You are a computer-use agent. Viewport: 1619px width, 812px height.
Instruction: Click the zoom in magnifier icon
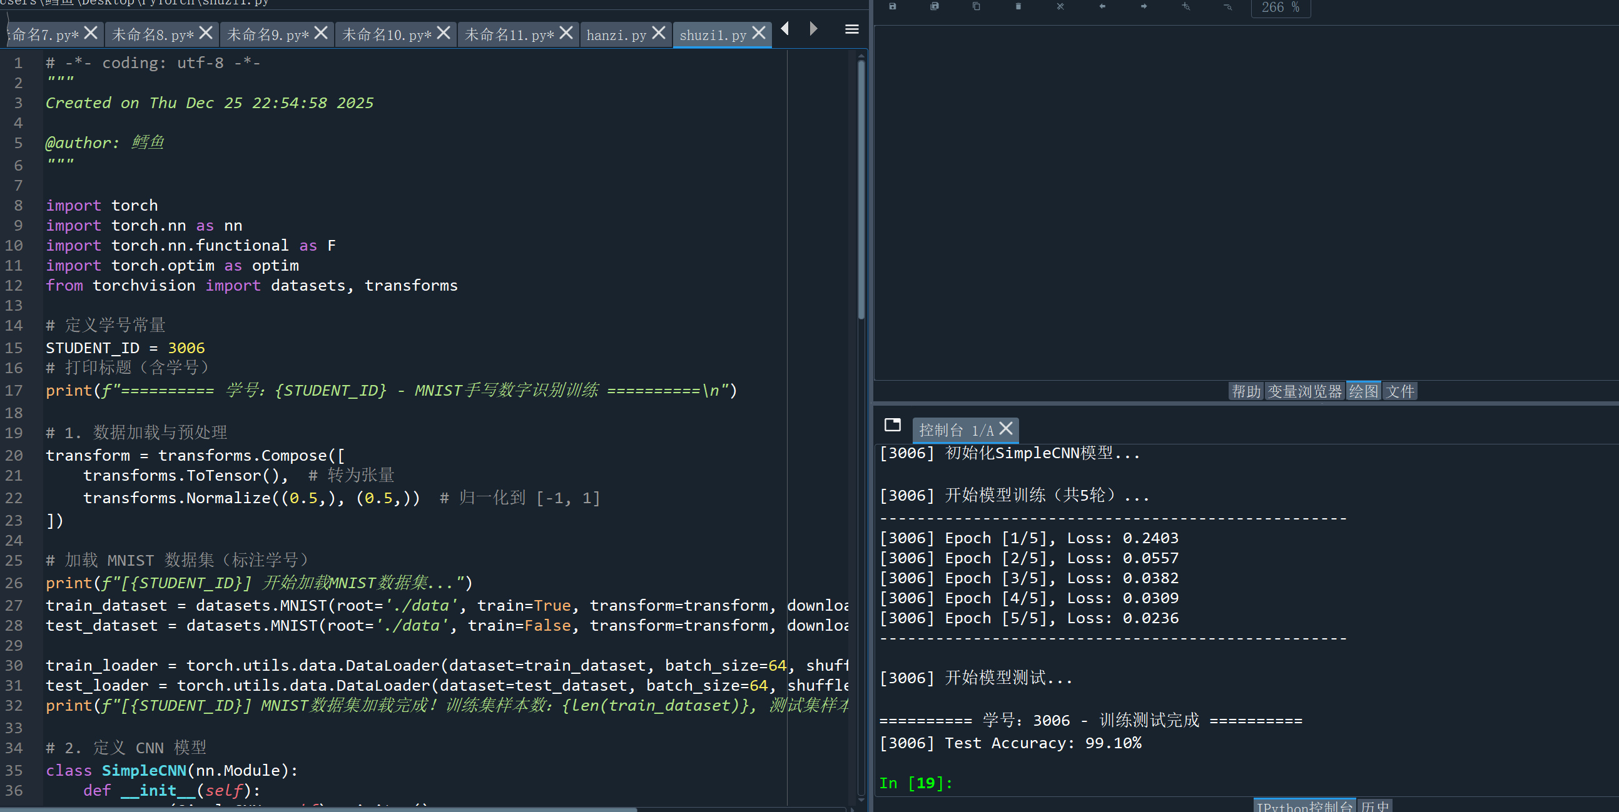pyautogui.click(x=1186, y=6)
